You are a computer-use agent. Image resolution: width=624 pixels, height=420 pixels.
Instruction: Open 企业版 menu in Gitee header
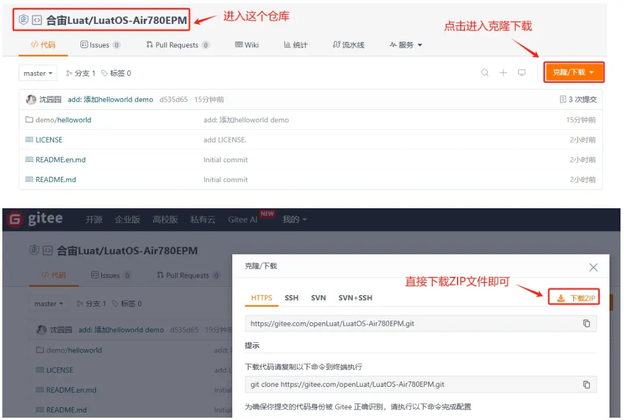[127, 219]
